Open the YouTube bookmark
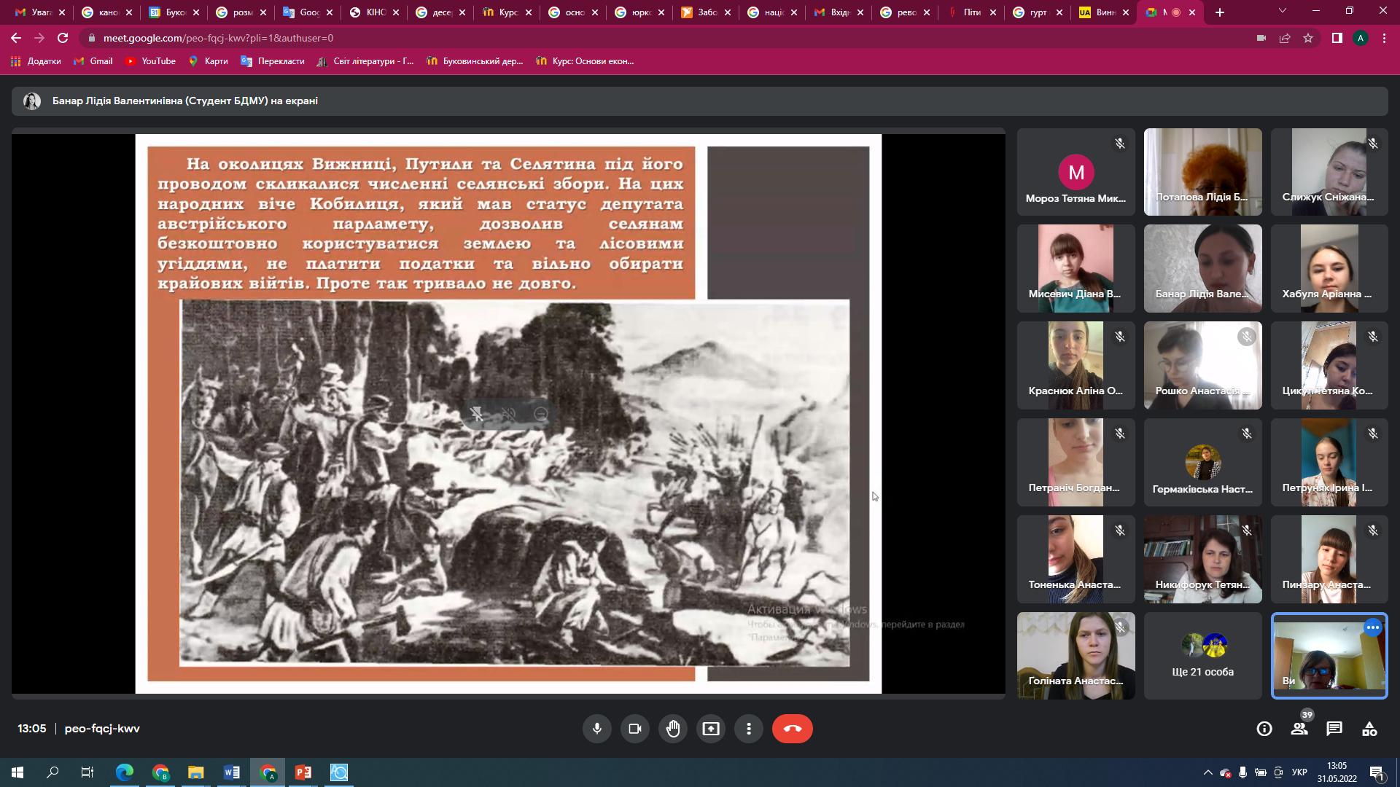Image resolution: width=1400 pixels, height=787 pixels. tap(150, 61)
